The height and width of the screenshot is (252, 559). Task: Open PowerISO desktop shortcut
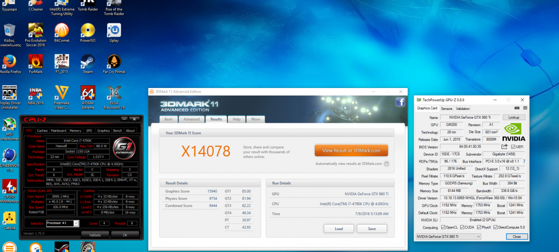coord(88,31)
